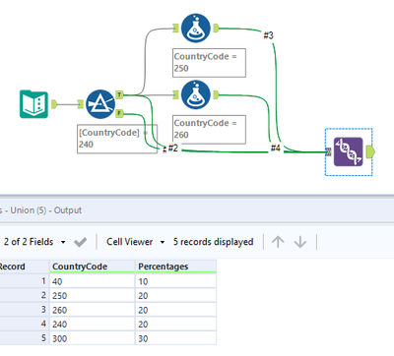The height and width of the screenshot is (356, 394).
Task: Select Percentages cell in the 240 row
Action: pyautogui.click(x=175, y=325)
